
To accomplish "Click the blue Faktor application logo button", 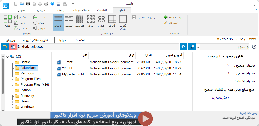I will pyautogui.click(x=6, y=6).
